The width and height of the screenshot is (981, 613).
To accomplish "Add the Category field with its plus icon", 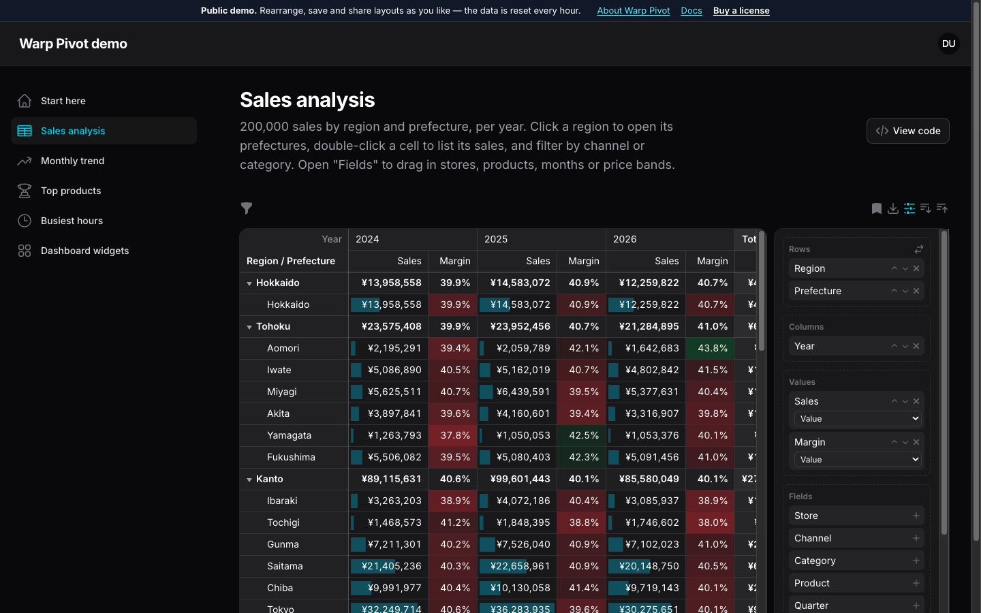I will (x=916, y=561).
